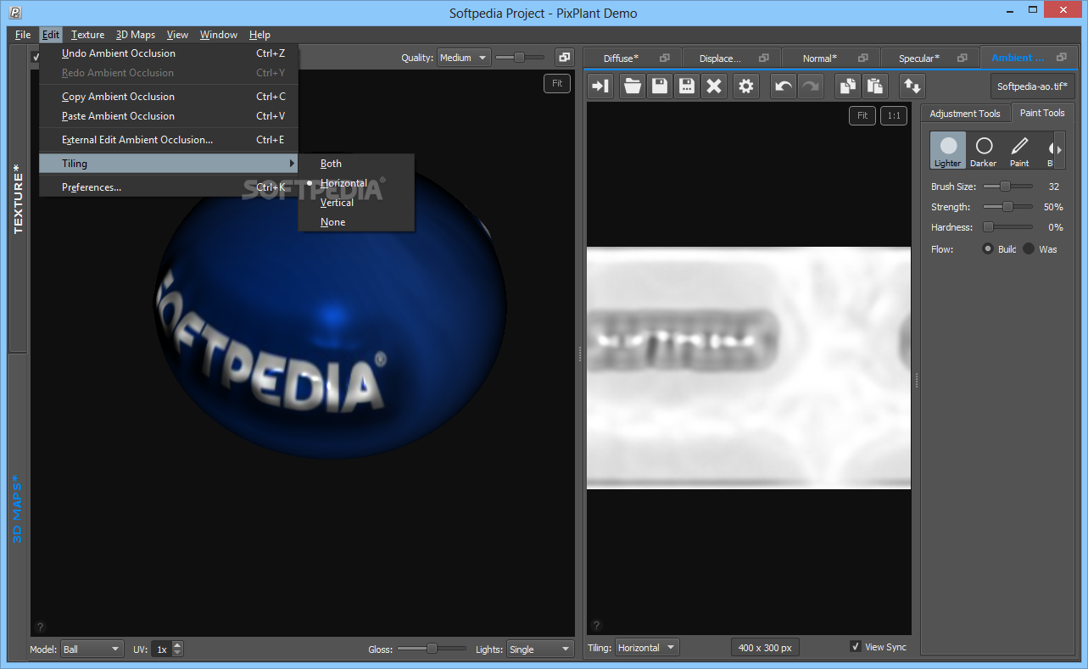The width and height of the screenshot is (1088, 669).
Task: Click the 1:1 zoom button
Action: pos(893,115)
